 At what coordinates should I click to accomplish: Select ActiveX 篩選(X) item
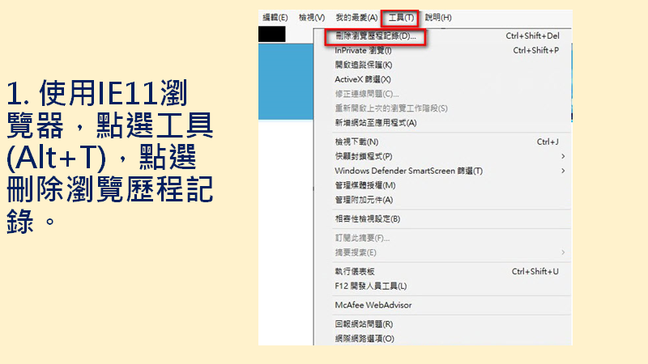363,79
